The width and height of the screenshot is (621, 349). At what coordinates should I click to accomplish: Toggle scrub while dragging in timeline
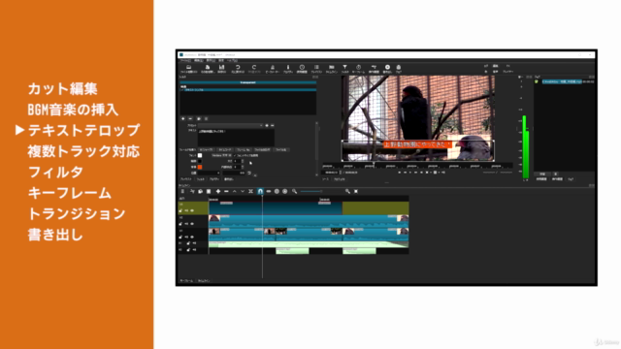[x=269, y=192]
